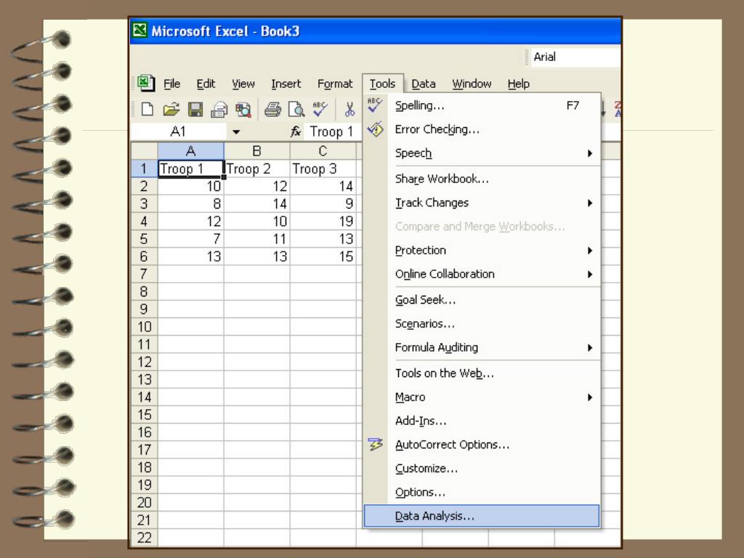The height and width of the screenshot is (558, 744).
Task: Open the Format menu
Action: pos(335,84)
